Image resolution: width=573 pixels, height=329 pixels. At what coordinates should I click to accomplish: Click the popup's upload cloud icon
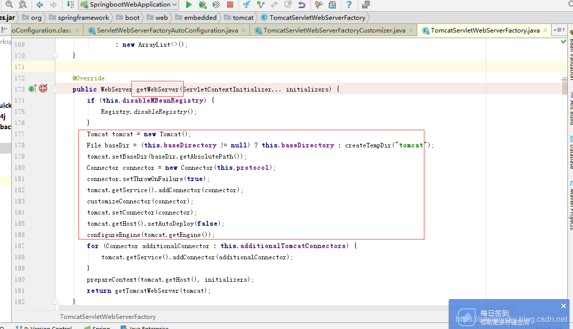coord(467,317)
